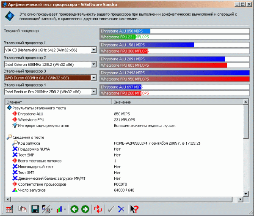254x216 pixels.
Task: Click the Dhrystone ALU row red icon
Action: click(x=15, y=113)
